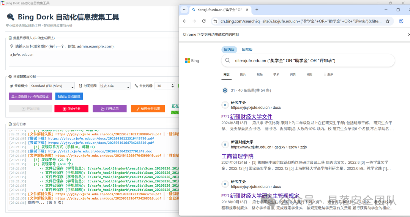
Task: Go back in Chrome browser
Action: point(185,21)
